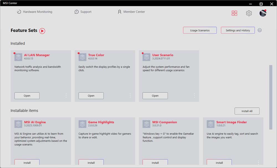Select the User Scenario app icon
This screenshot has height=168, width=277.
tap(146, 57)
